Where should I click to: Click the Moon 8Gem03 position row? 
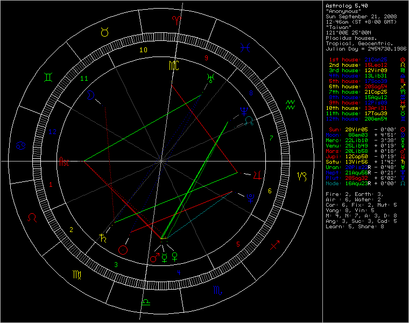pos(366,135)
